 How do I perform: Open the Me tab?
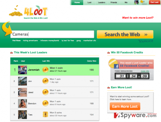(126, 3)
